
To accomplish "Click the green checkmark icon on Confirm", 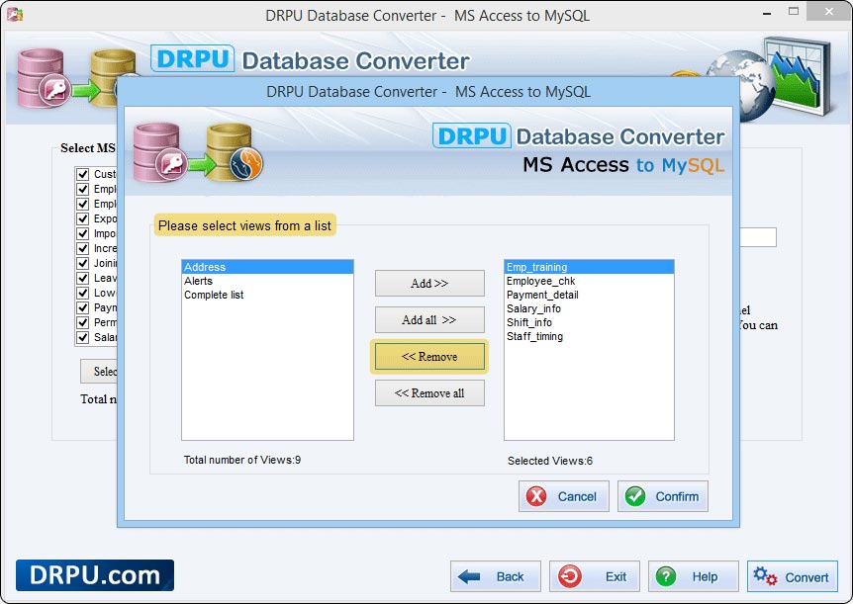I will point(635,496).
